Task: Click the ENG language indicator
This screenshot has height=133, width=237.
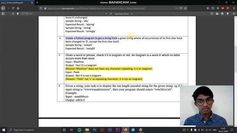Action: pyautogui.click(x=215, y=130)
